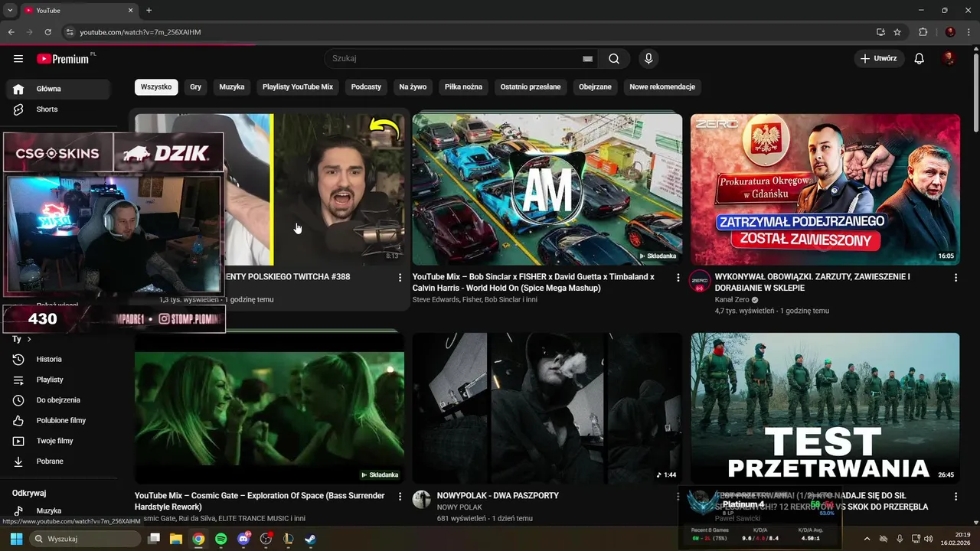Viewport: 980px width, 551px height.
Task: Open options for DWA PASZPORTY video
Action: pyautogui.click(x=678, y=497)
